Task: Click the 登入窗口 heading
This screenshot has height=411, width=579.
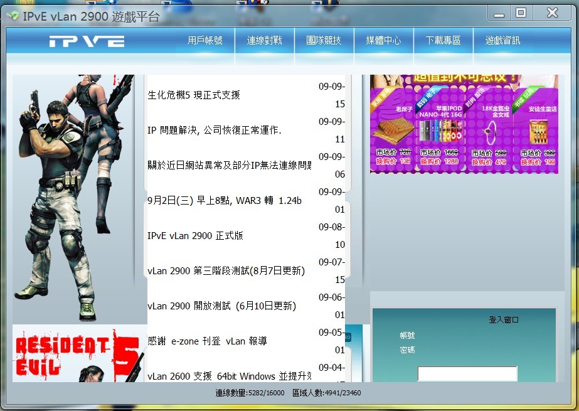Action: [x=504, y=320]
